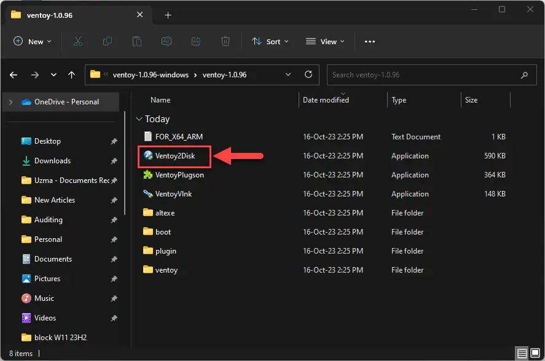Refresh the current folder
This screenshot has height=361, width=545.
point(308,74)
